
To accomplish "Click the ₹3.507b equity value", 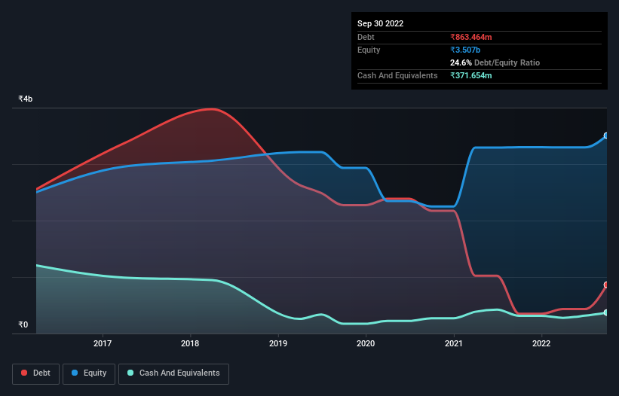I will 465,50.
